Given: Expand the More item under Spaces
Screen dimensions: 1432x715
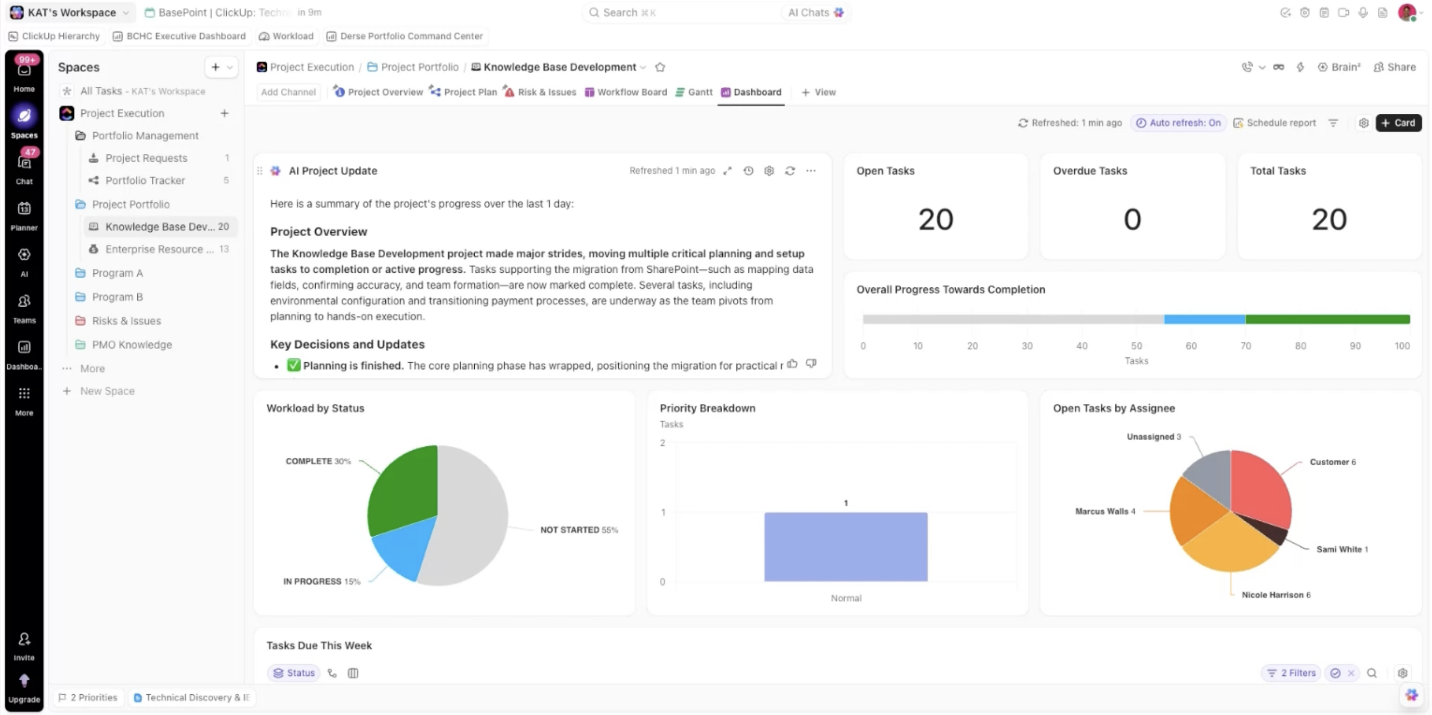Looking at the screenshot, I should tap(92, 369).
